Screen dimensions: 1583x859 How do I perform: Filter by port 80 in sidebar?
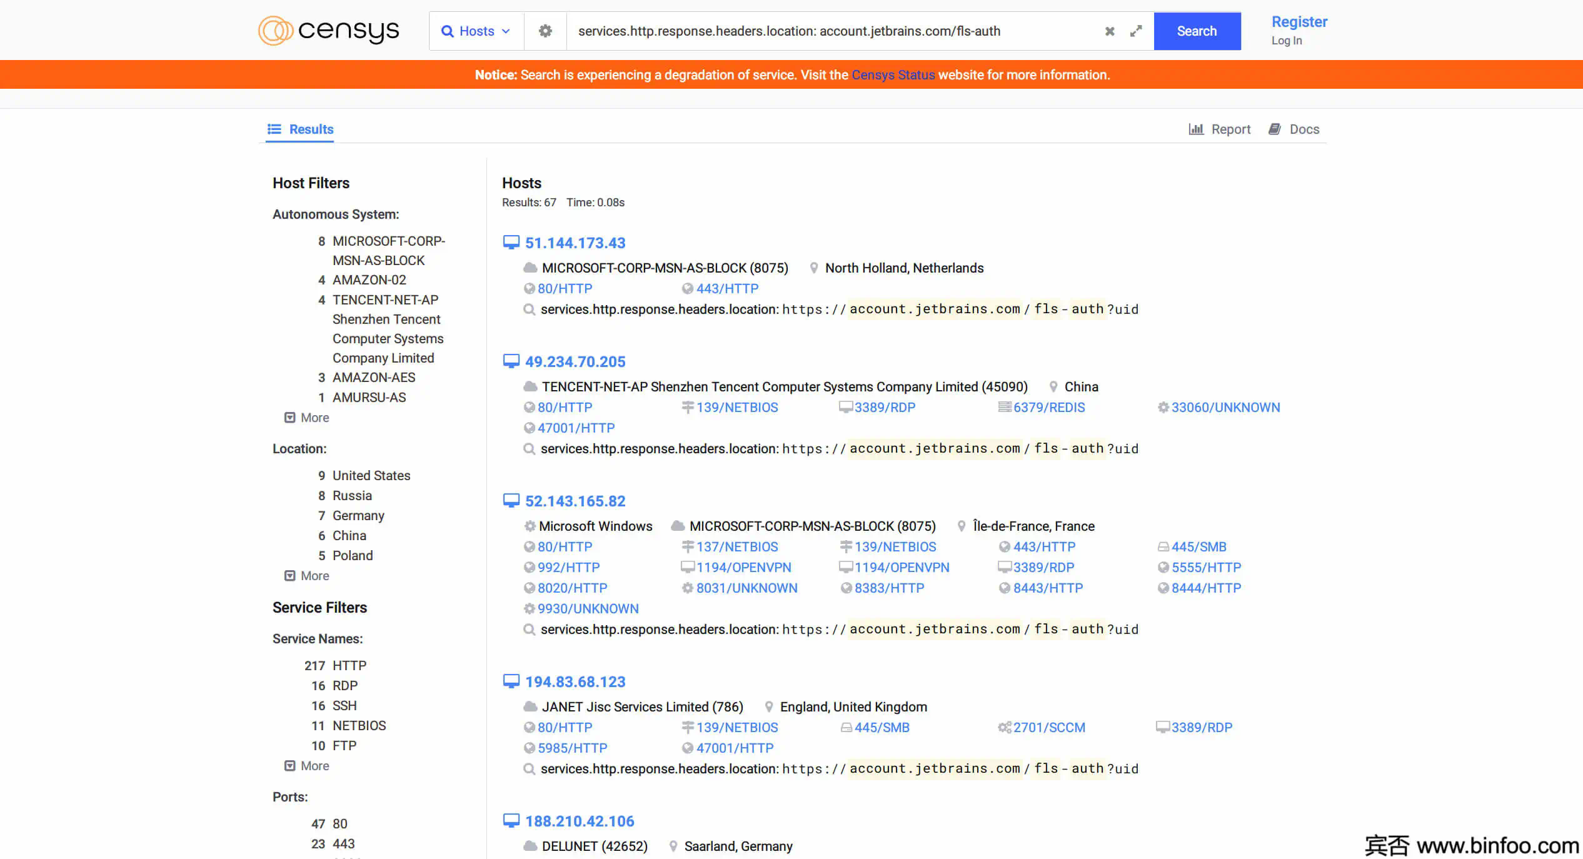click(x=339, y=824)
